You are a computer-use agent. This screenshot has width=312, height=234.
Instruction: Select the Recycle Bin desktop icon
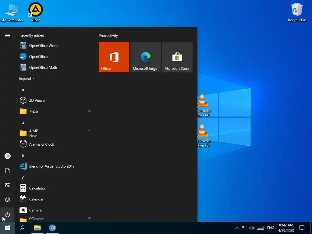pos(297,12)
